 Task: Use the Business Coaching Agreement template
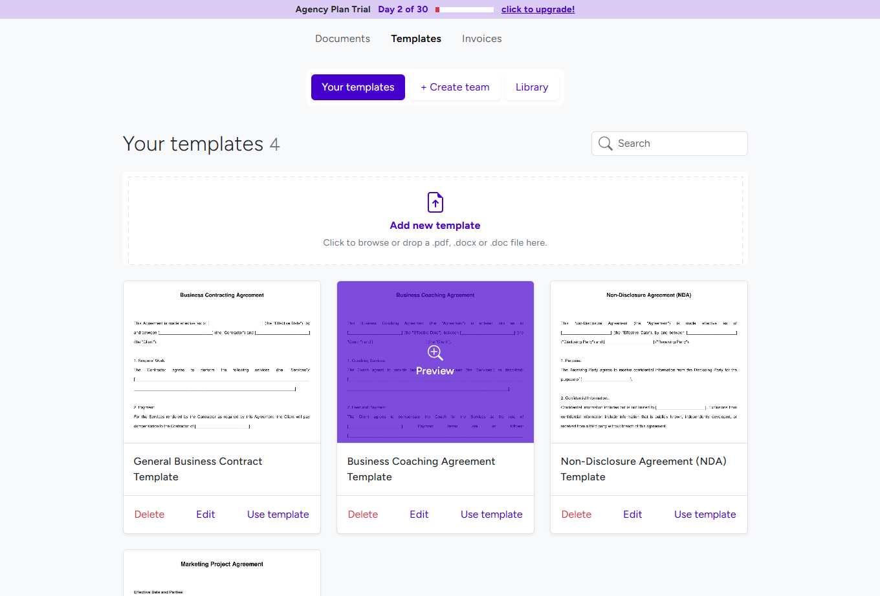(491, 514)
